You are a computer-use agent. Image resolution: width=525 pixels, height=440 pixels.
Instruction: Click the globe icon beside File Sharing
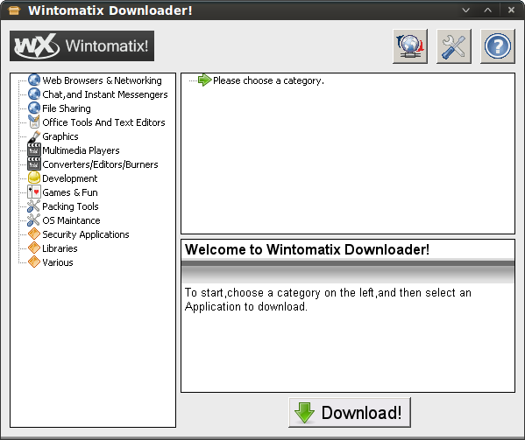point(34,108)
